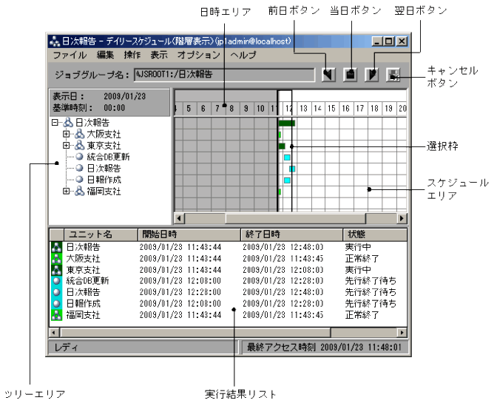The image size is (497, 406).
Task: Open the 編集 menu
Action: pyautogui.click(x=105, y=55)
